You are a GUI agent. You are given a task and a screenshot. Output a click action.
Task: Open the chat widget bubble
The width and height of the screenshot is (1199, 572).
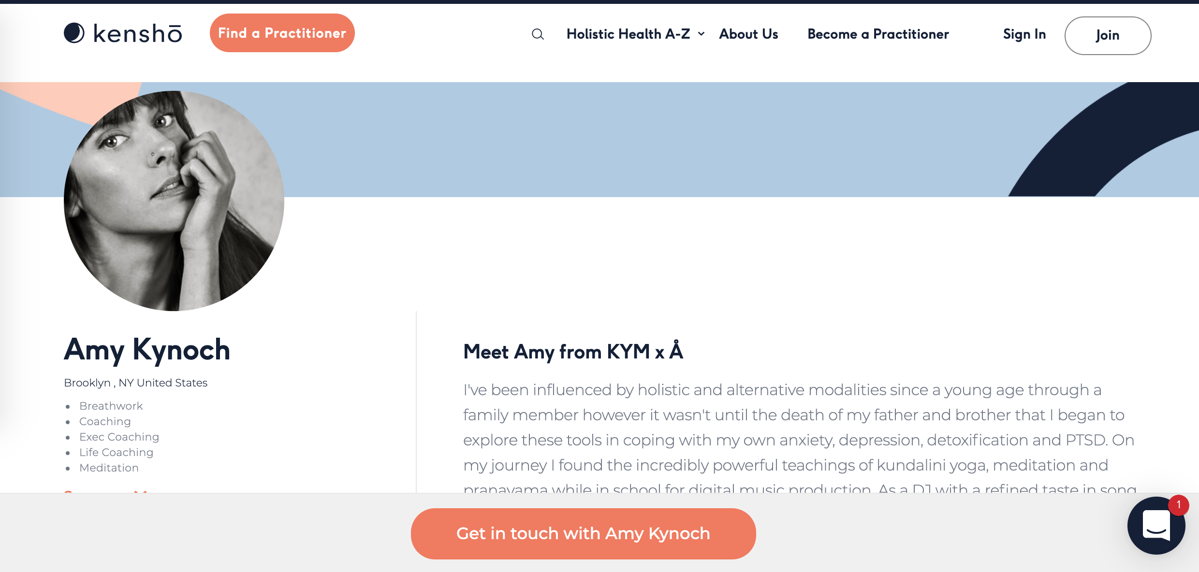pos(1155,527)
